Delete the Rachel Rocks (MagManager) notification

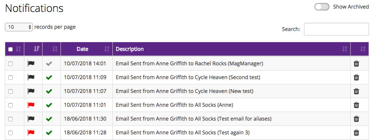(356, 64)
